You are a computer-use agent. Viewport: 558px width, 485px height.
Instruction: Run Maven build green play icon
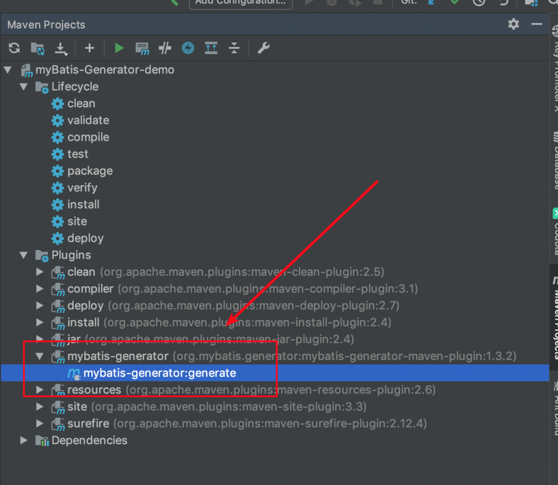pyautogui.click(x=119, y=47)
